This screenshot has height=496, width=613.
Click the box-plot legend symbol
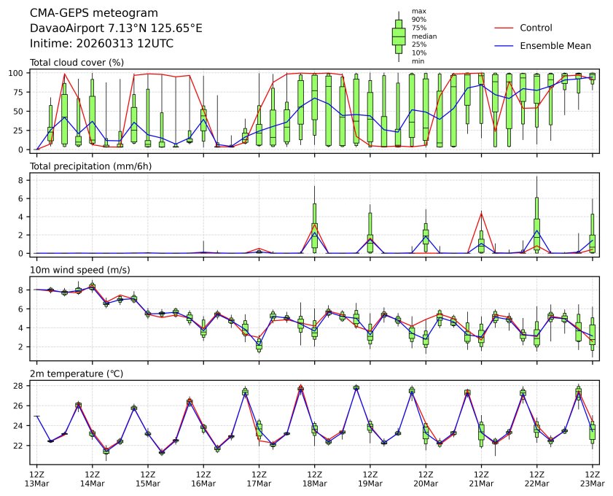click(x=399, y=36)
